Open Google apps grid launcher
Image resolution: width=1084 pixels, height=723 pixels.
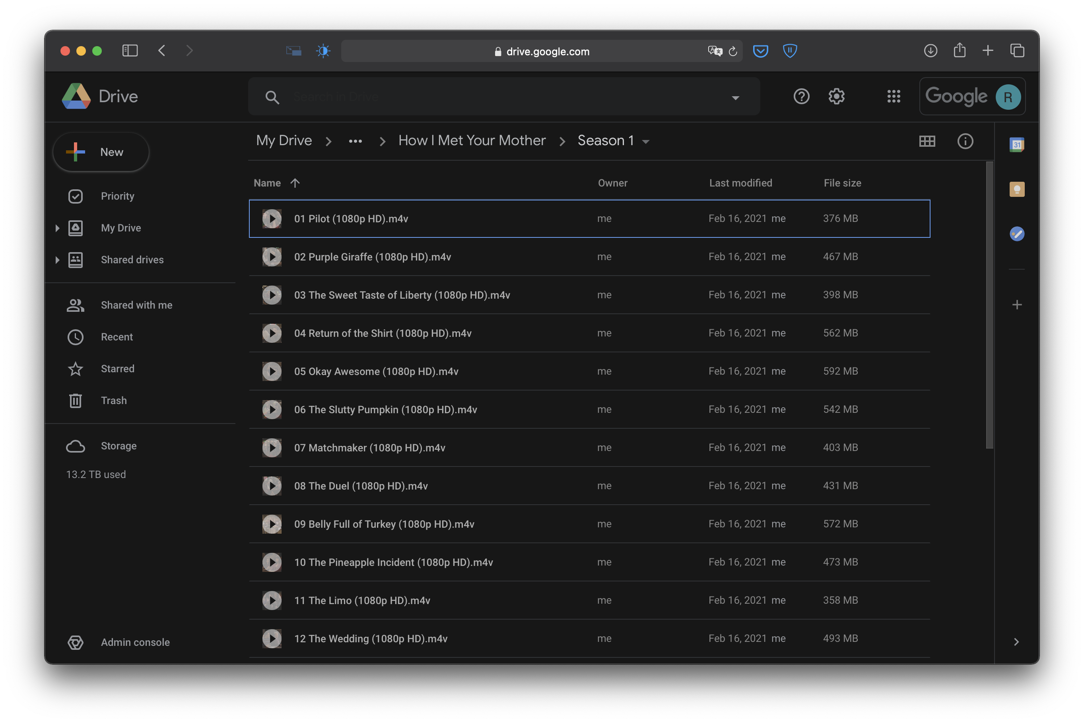click(893, 96)
